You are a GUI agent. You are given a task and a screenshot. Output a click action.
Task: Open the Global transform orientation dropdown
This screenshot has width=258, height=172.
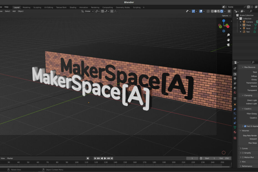click(87, 11)
